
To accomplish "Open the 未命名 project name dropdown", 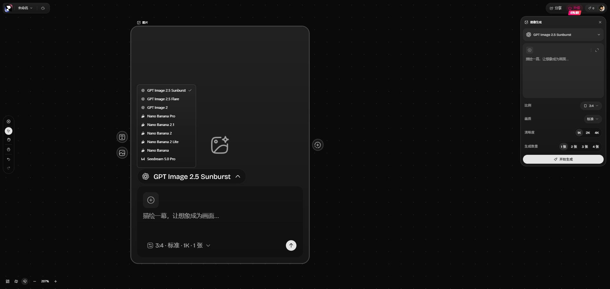I will click(x=25, y=8).
